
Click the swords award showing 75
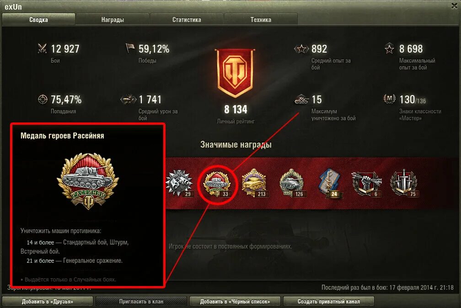coord(404,183)
